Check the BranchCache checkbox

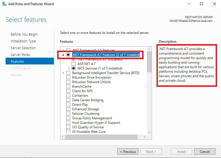68,86
